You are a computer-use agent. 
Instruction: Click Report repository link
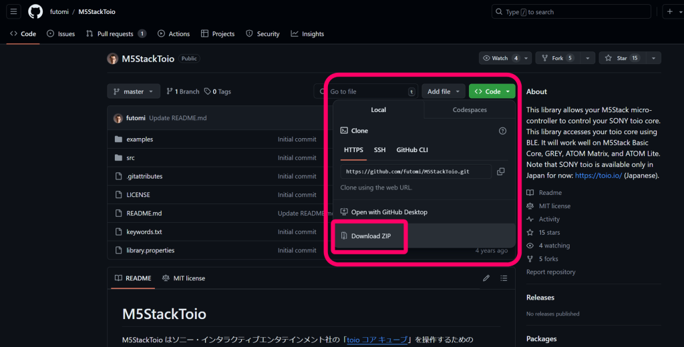551,272
